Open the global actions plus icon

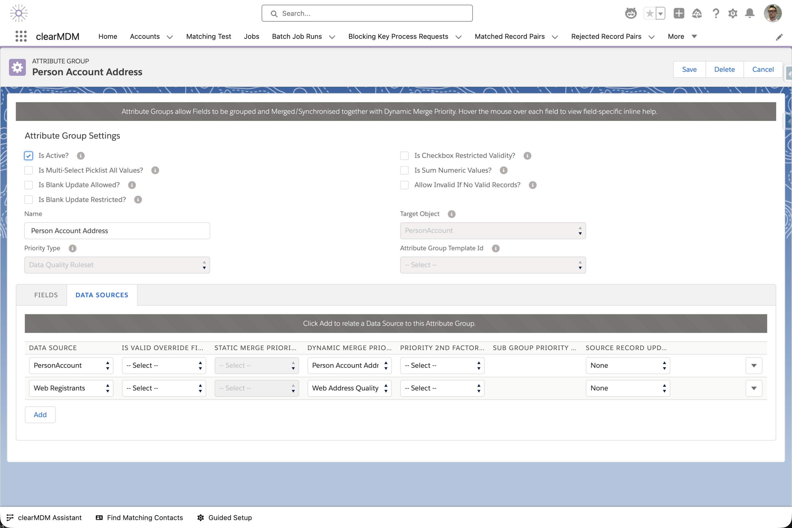tap(679, 14)
